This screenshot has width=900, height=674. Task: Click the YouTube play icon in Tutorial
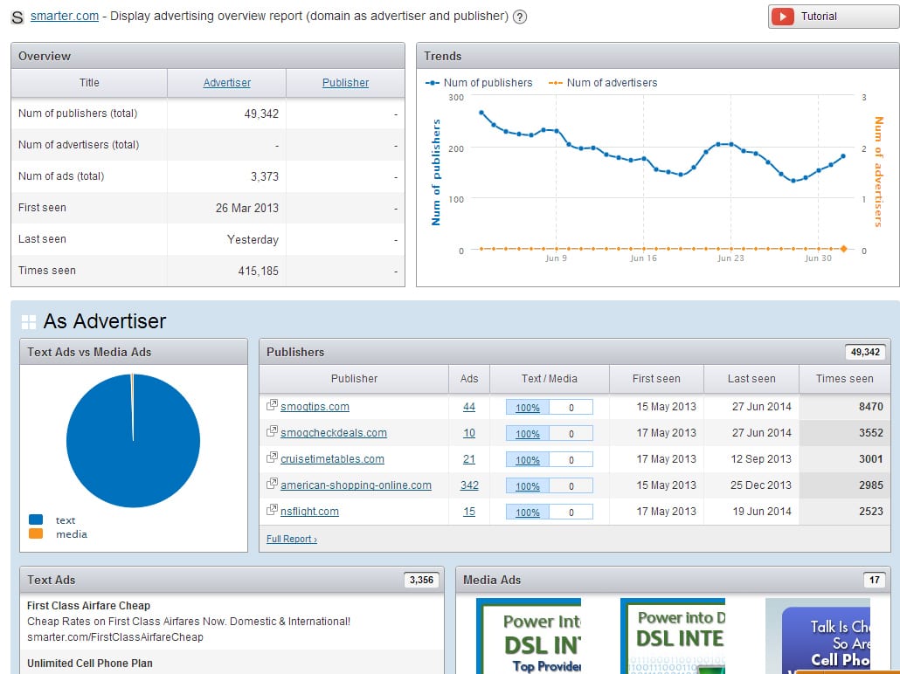[783, 16]
